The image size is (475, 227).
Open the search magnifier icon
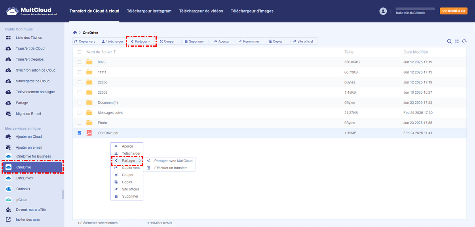tap(449, 41)
